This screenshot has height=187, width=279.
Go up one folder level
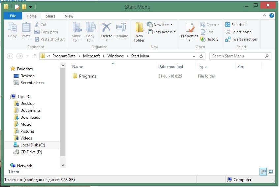pos(35,56)
